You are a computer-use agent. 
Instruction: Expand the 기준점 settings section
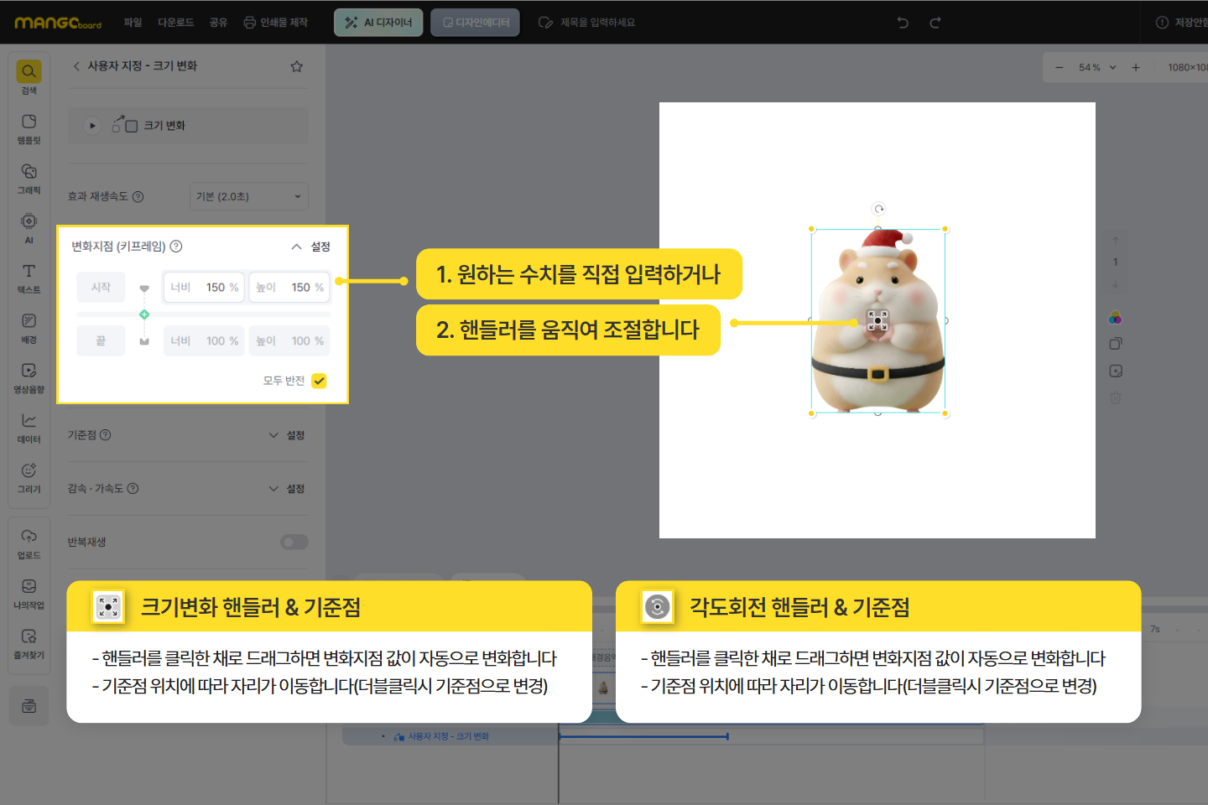286,435
